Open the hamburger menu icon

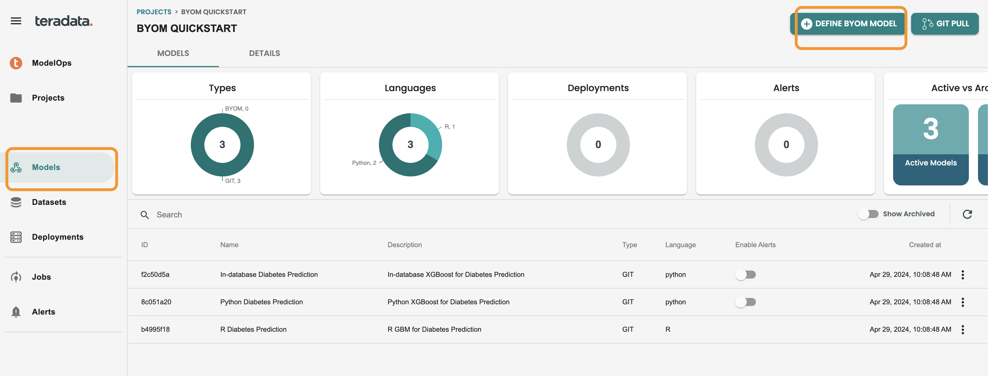[16, 21]
